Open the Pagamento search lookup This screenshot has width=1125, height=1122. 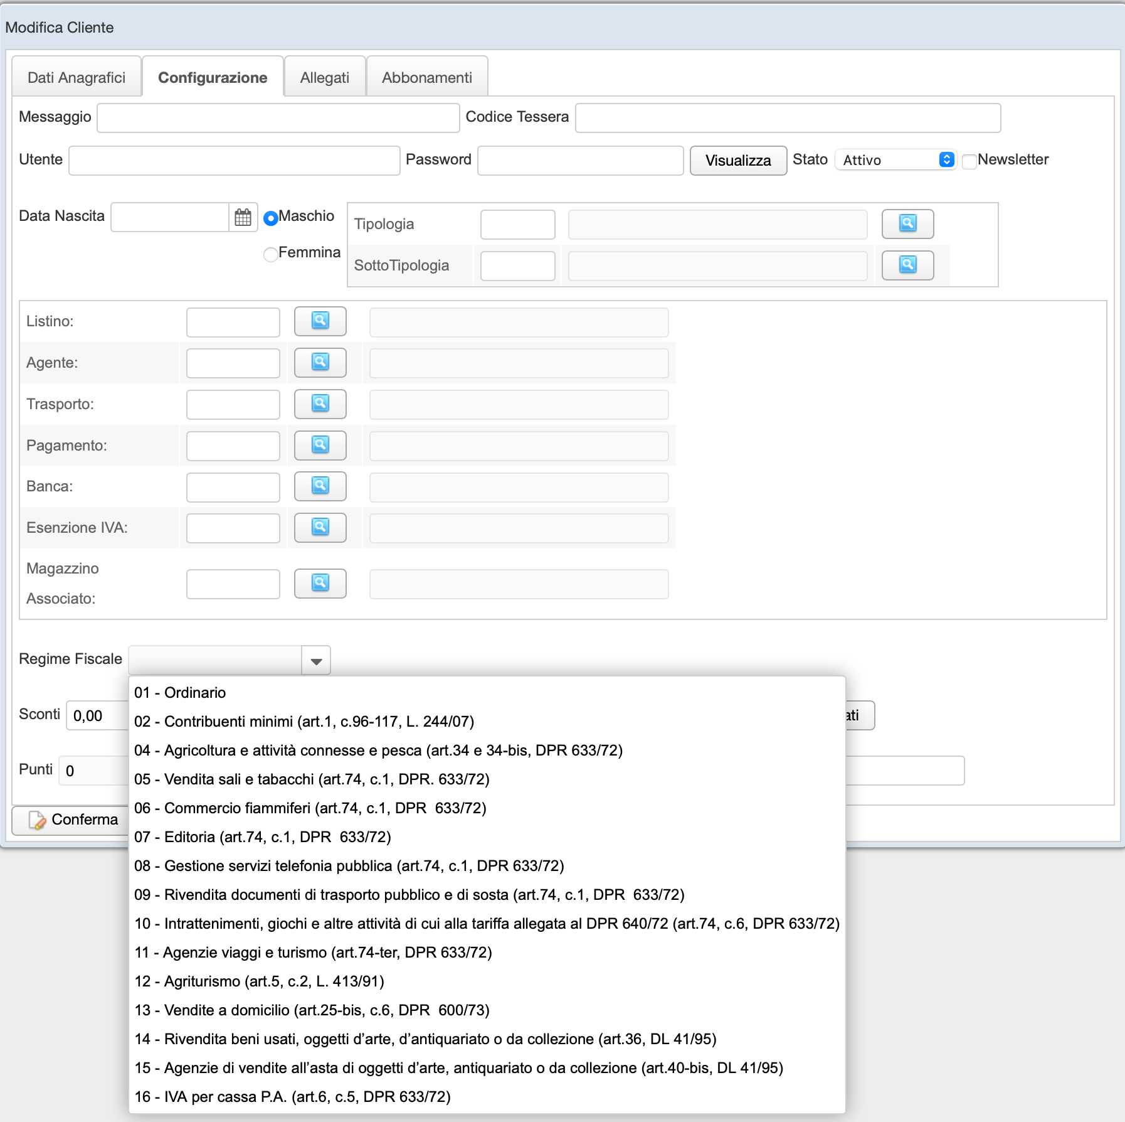[x=320, y=446]
